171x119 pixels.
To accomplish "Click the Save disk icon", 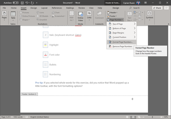I will click(22, 3).
